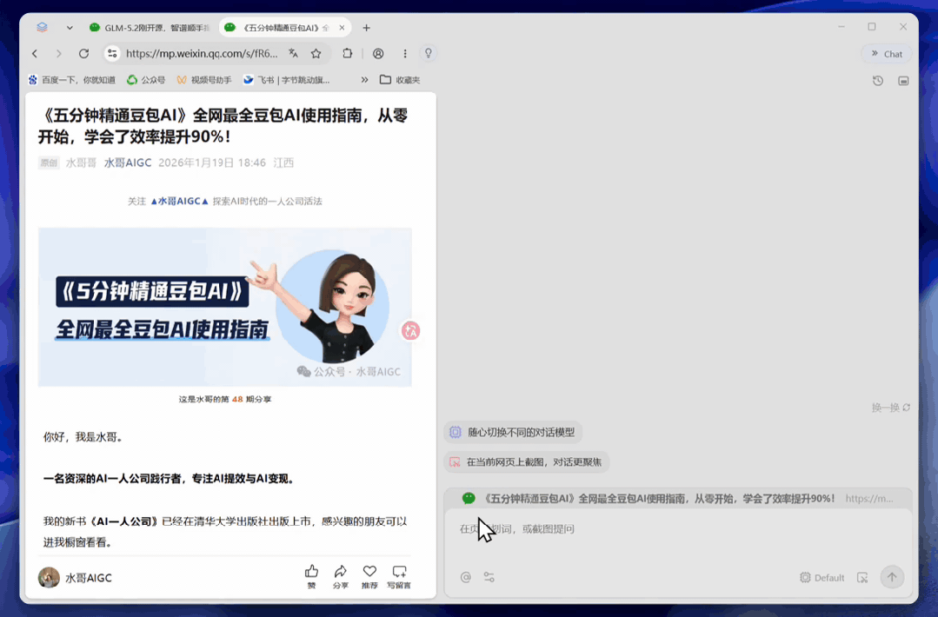This screenshot has height=617, width=938.
Task: Click the panel layout icon beside history
Action: pos(903,81)
